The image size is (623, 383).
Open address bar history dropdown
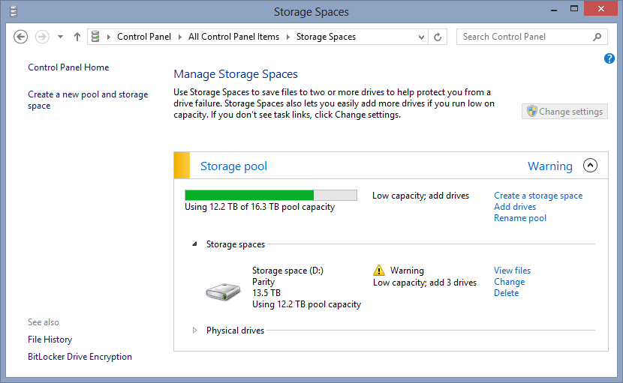point(421,37)
